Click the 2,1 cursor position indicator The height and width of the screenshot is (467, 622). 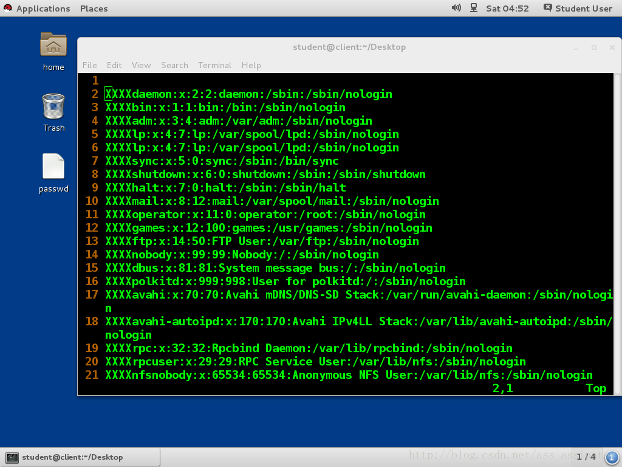click(502, 389)
